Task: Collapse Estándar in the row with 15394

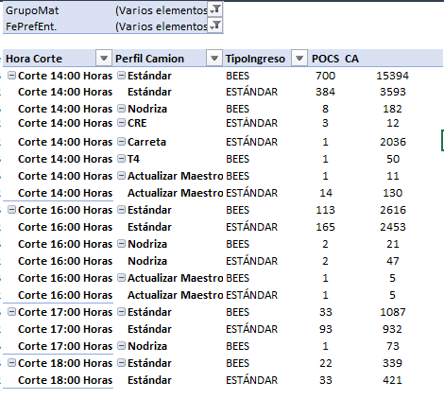Action: [x=121, y=76]
